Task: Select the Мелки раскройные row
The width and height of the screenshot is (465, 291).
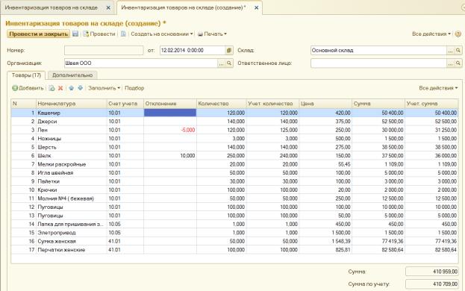Action: (x=234, y=164)
